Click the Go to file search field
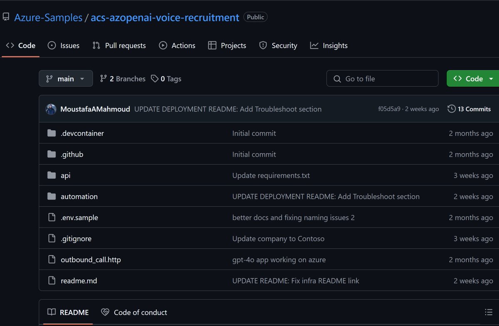Screen dimensions: 499x326 383,78
